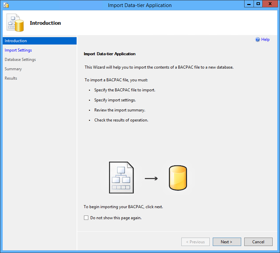Click the disabled Previous button
Screen dimensions: 280x253
195,242
